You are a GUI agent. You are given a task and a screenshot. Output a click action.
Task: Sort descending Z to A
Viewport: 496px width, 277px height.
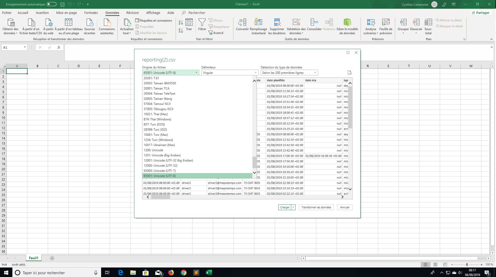[x=181, y=30]
